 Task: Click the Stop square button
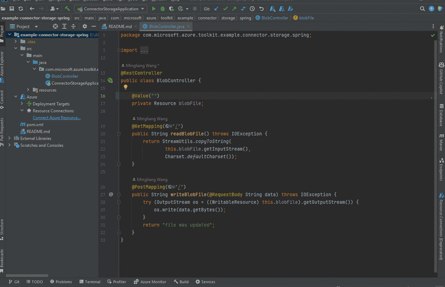pos(195,9)
